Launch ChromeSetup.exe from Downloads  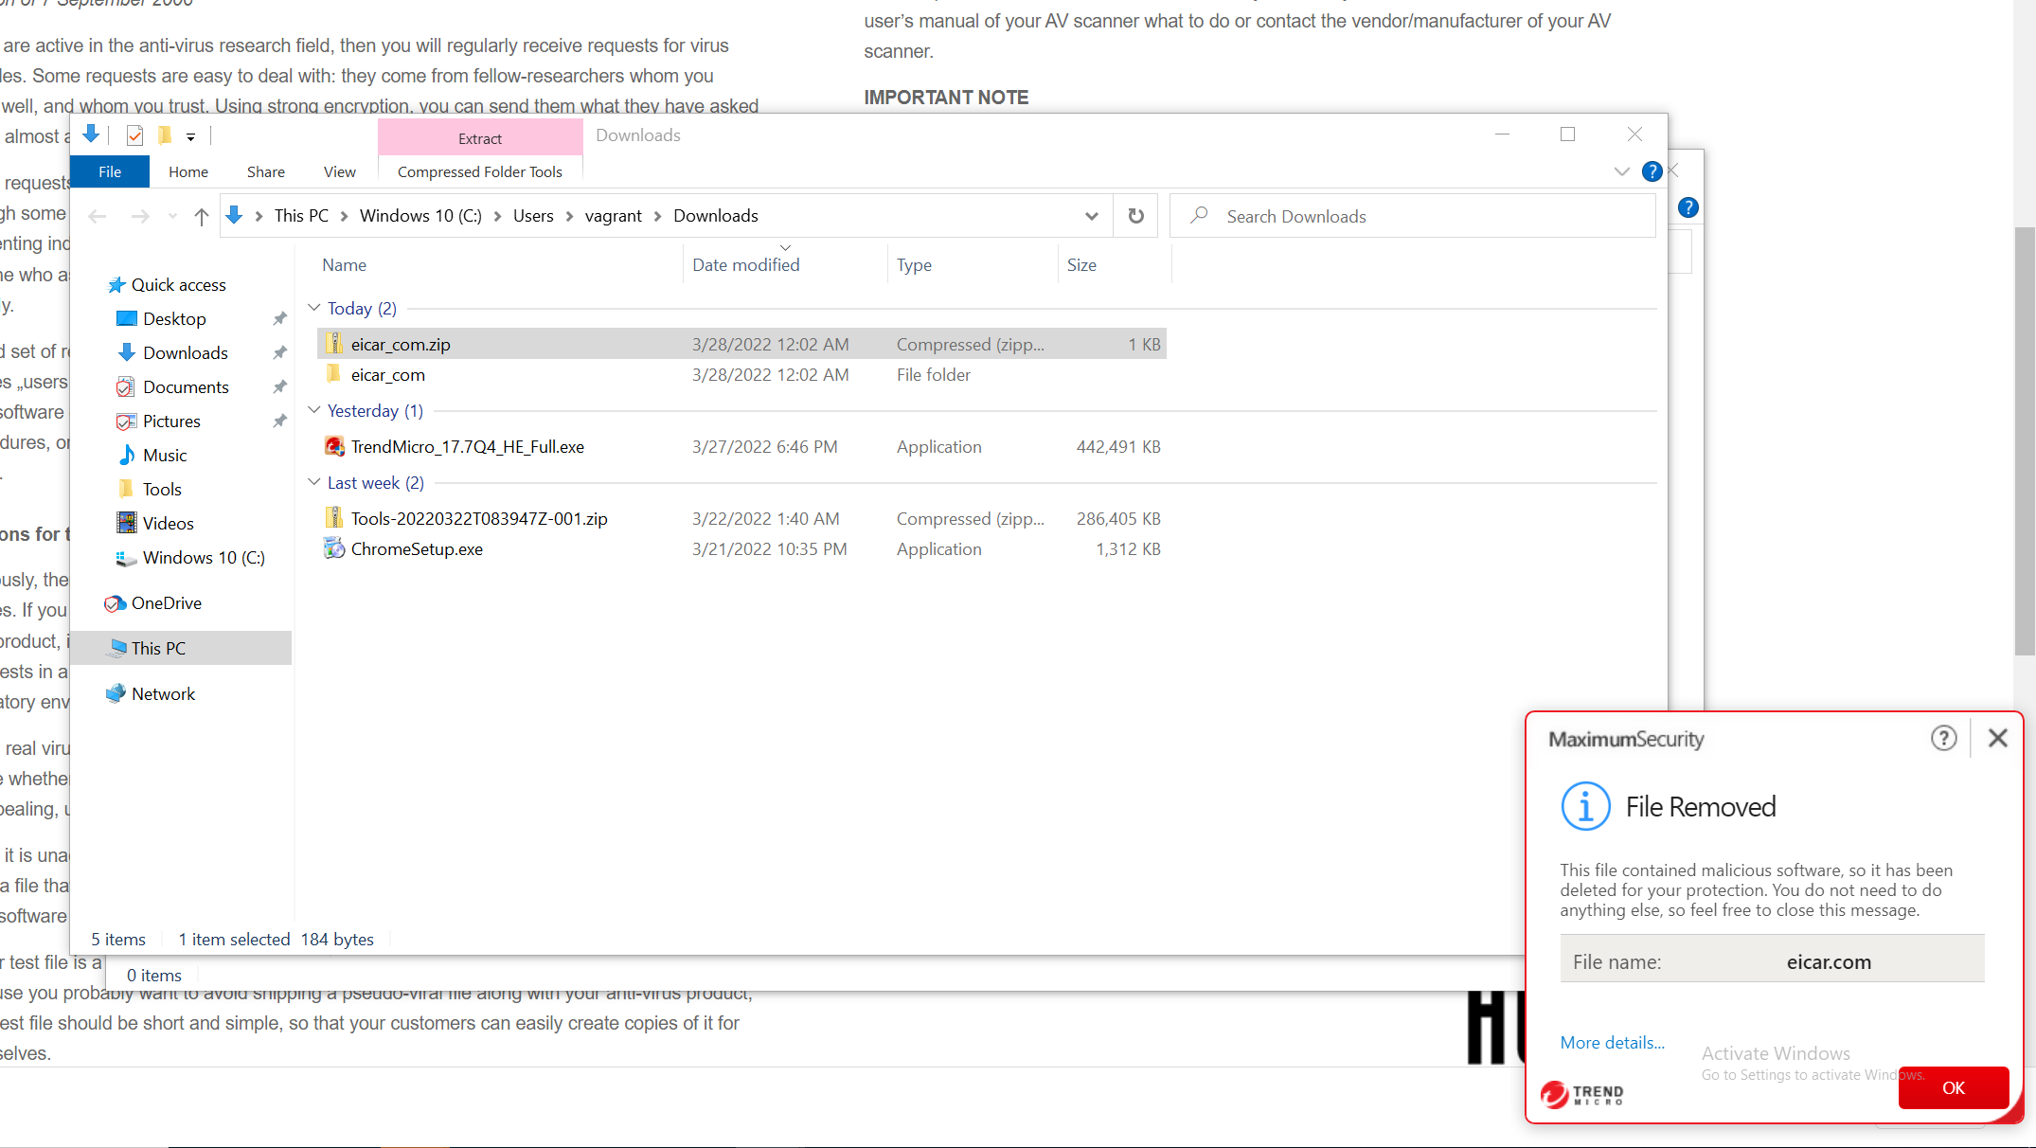(x=416, y=548)
